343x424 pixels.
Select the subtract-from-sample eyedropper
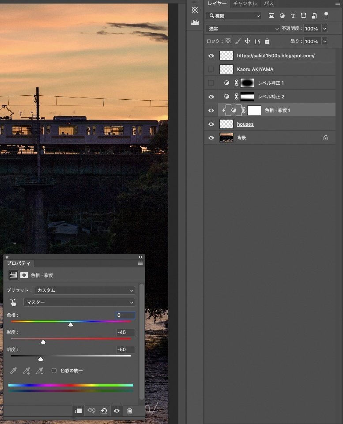(x=40, y=371)
